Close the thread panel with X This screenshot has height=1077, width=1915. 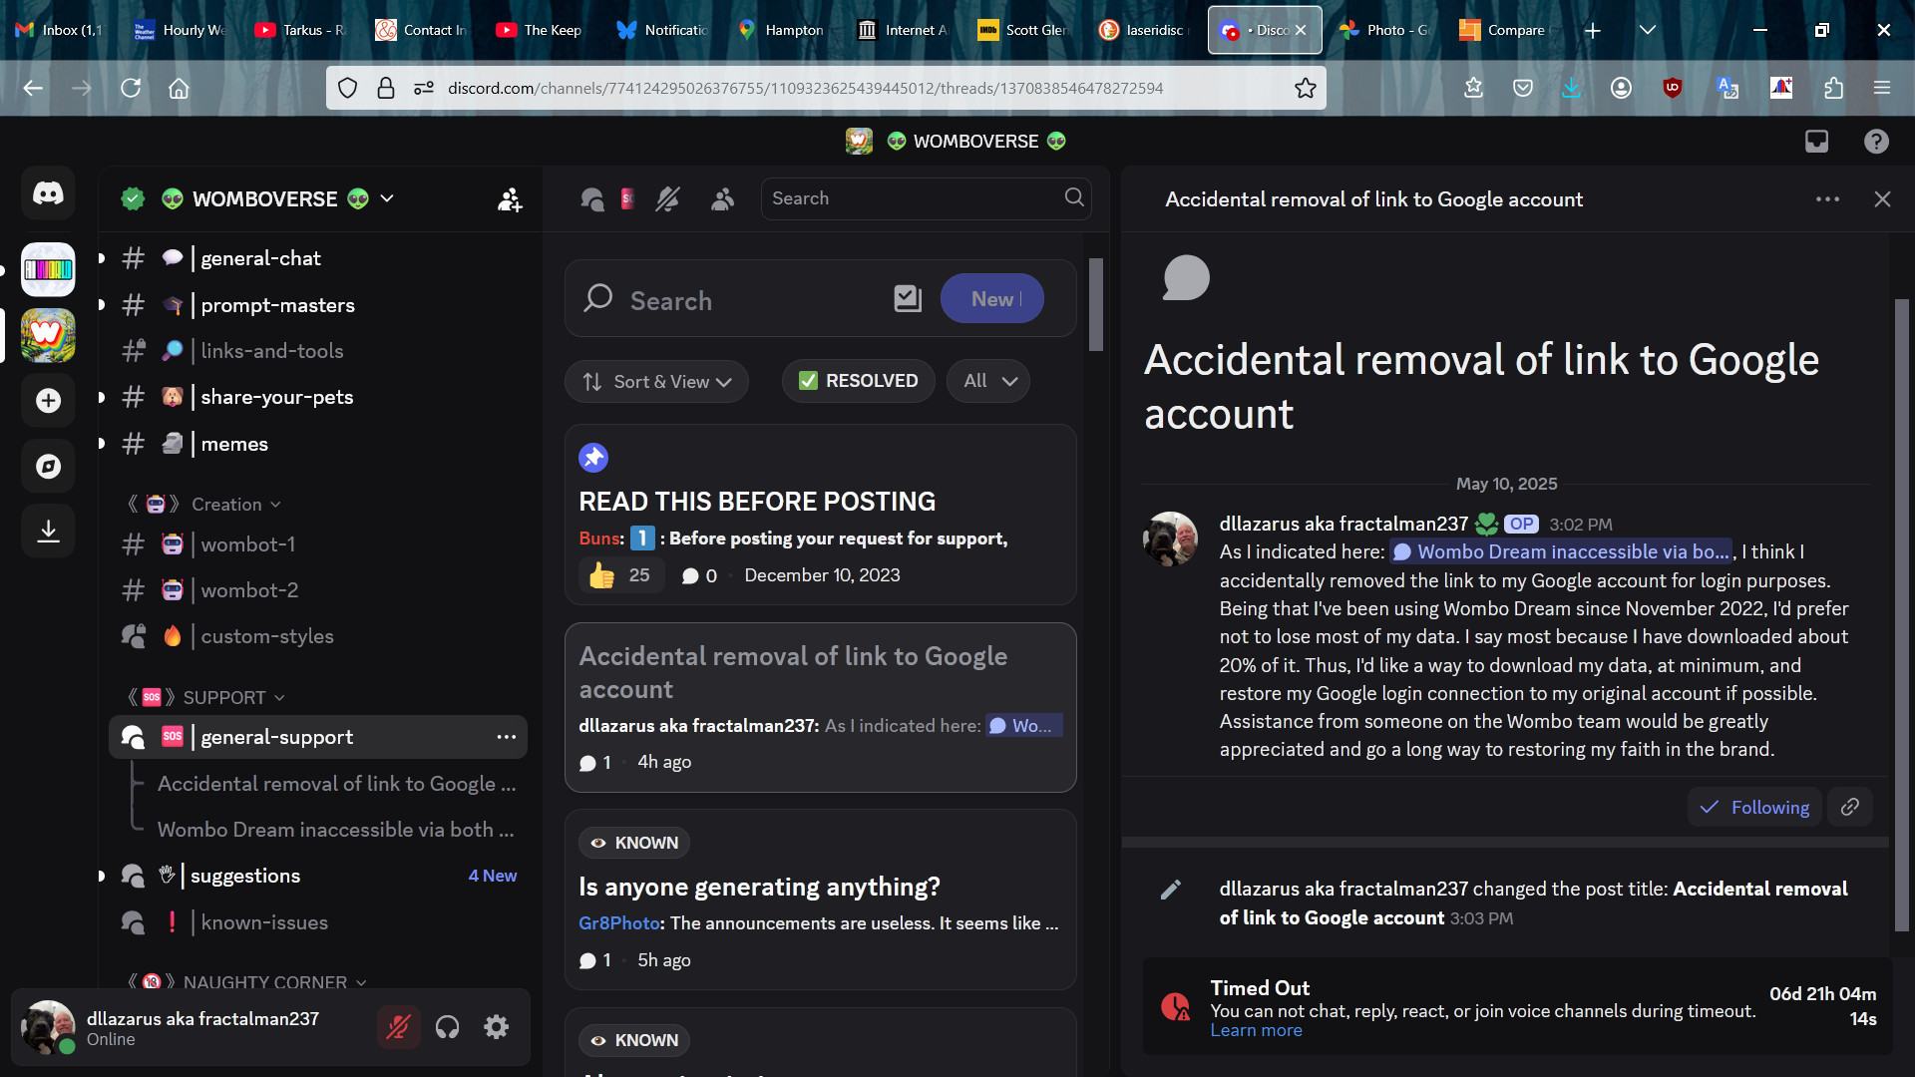(1882, 199)
